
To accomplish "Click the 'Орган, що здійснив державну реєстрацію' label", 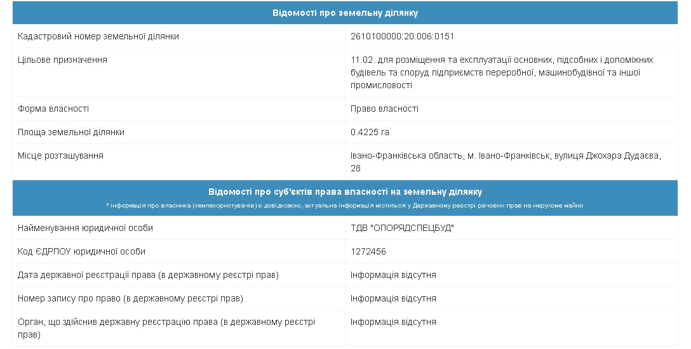I will click(x=166, y=328).
